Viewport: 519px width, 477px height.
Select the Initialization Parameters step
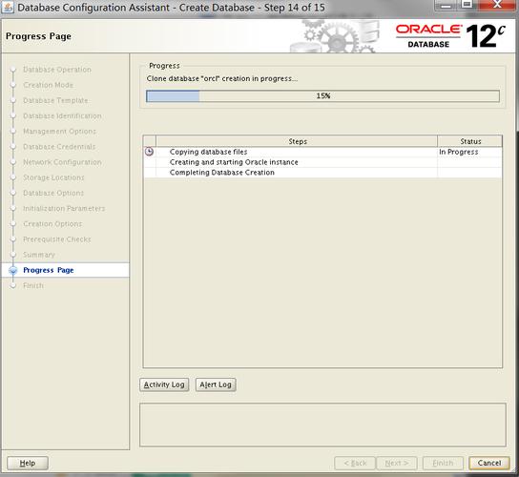(64, 209)
